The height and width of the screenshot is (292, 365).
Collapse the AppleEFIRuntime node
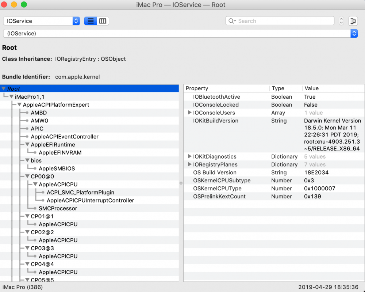(27, 144)
